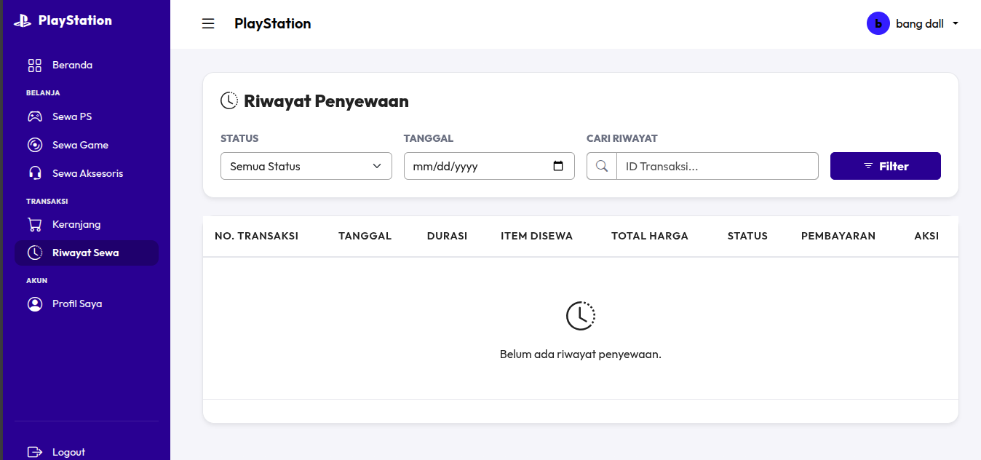
Task: Click the TANGGAL column header in table
Action: click(x=365, y=236)
